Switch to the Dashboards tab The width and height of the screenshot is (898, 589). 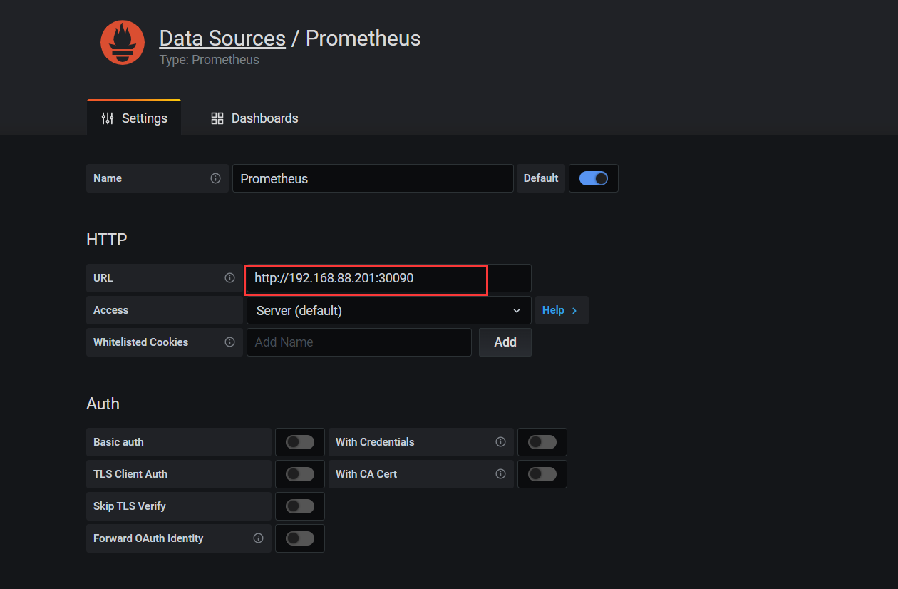coord(254,118)
